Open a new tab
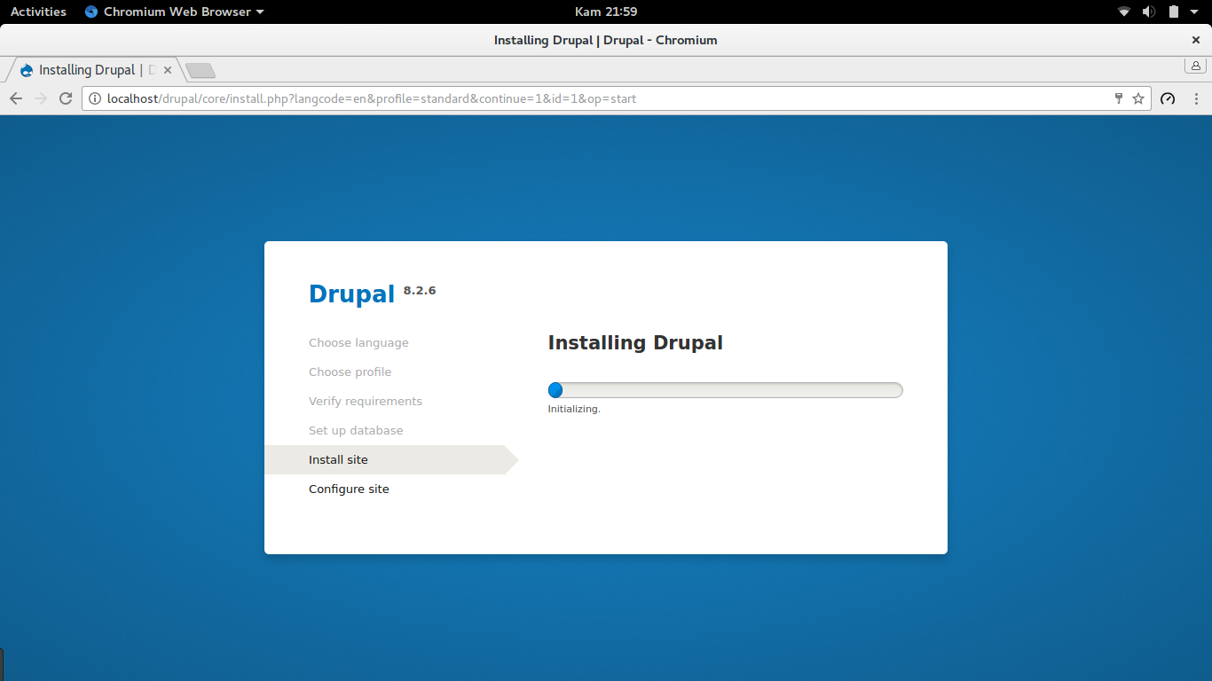 click(201, 70)
